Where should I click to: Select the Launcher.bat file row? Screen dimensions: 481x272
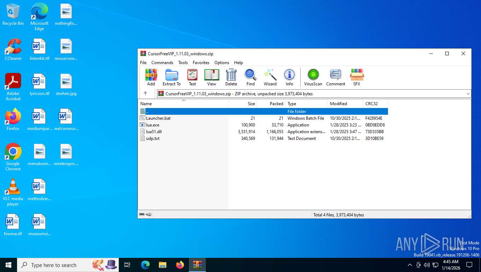(x=263, y=118)
